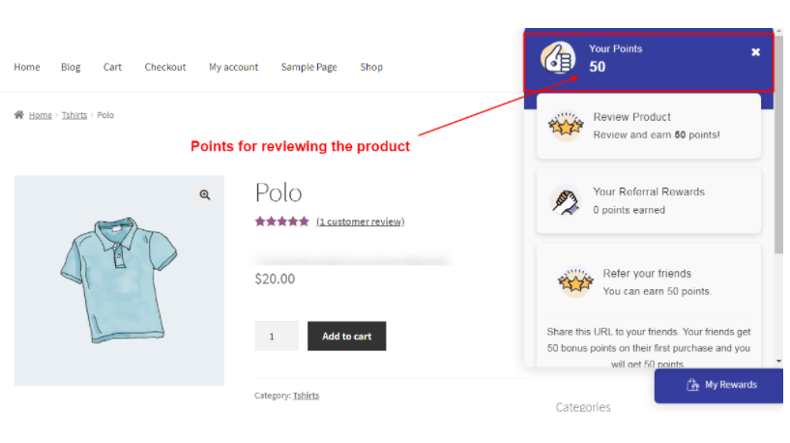Click the thumbs-up Your Points icon

click(x=558, y=59)
